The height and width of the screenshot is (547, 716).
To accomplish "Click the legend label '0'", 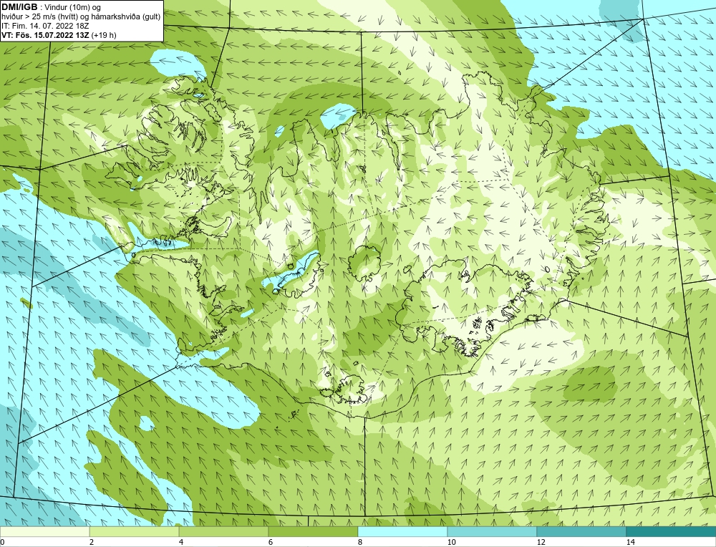I will (x=2, y=542).
